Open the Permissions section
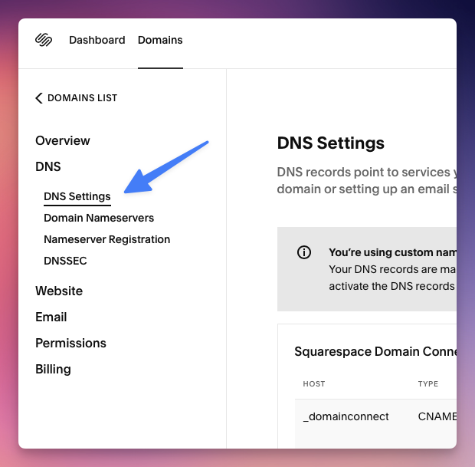 71,343
